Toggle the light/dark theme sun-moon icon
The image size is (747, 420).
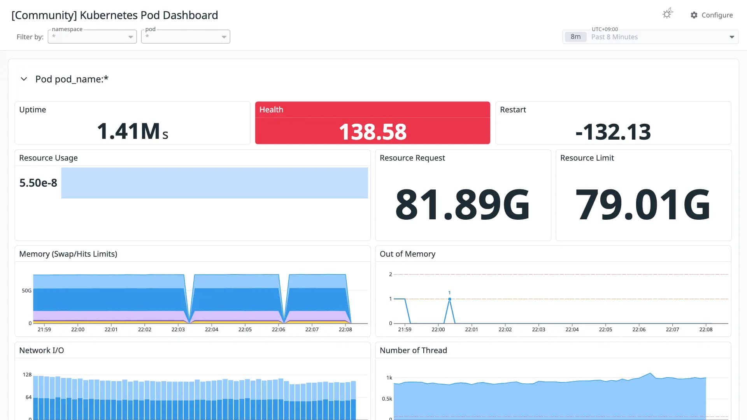668,14
